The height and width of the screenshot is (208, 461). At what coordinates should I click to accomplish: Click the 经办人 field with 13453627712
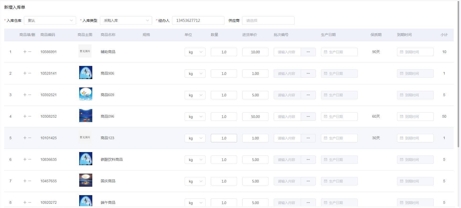(198, 20)
